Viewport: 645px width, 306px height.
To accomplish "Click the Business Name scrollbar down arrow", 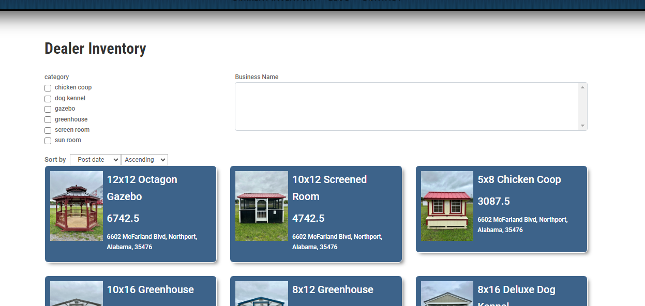I will point(583,126).
